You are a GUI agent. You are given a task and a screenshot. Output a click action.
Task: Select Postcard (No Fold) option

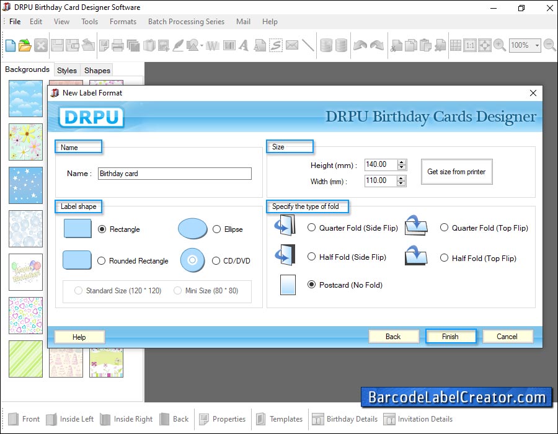pyautogui.click(x=311, y=284)
